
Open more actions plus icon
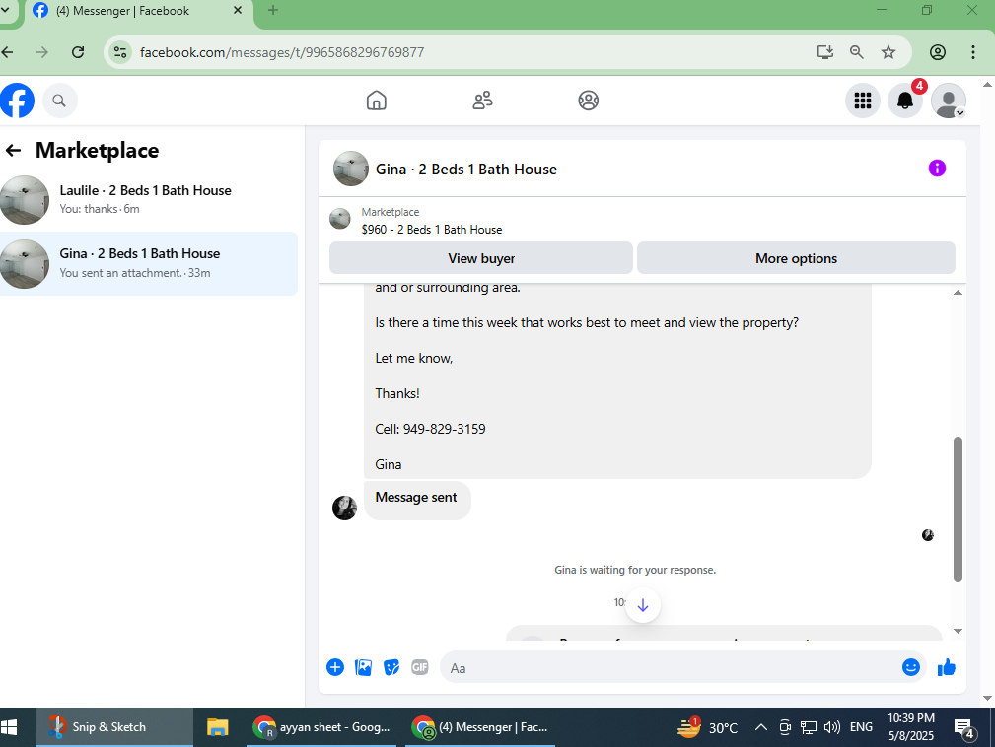335,667
